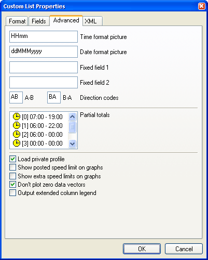Switch to the Format tab

(17, 21)
